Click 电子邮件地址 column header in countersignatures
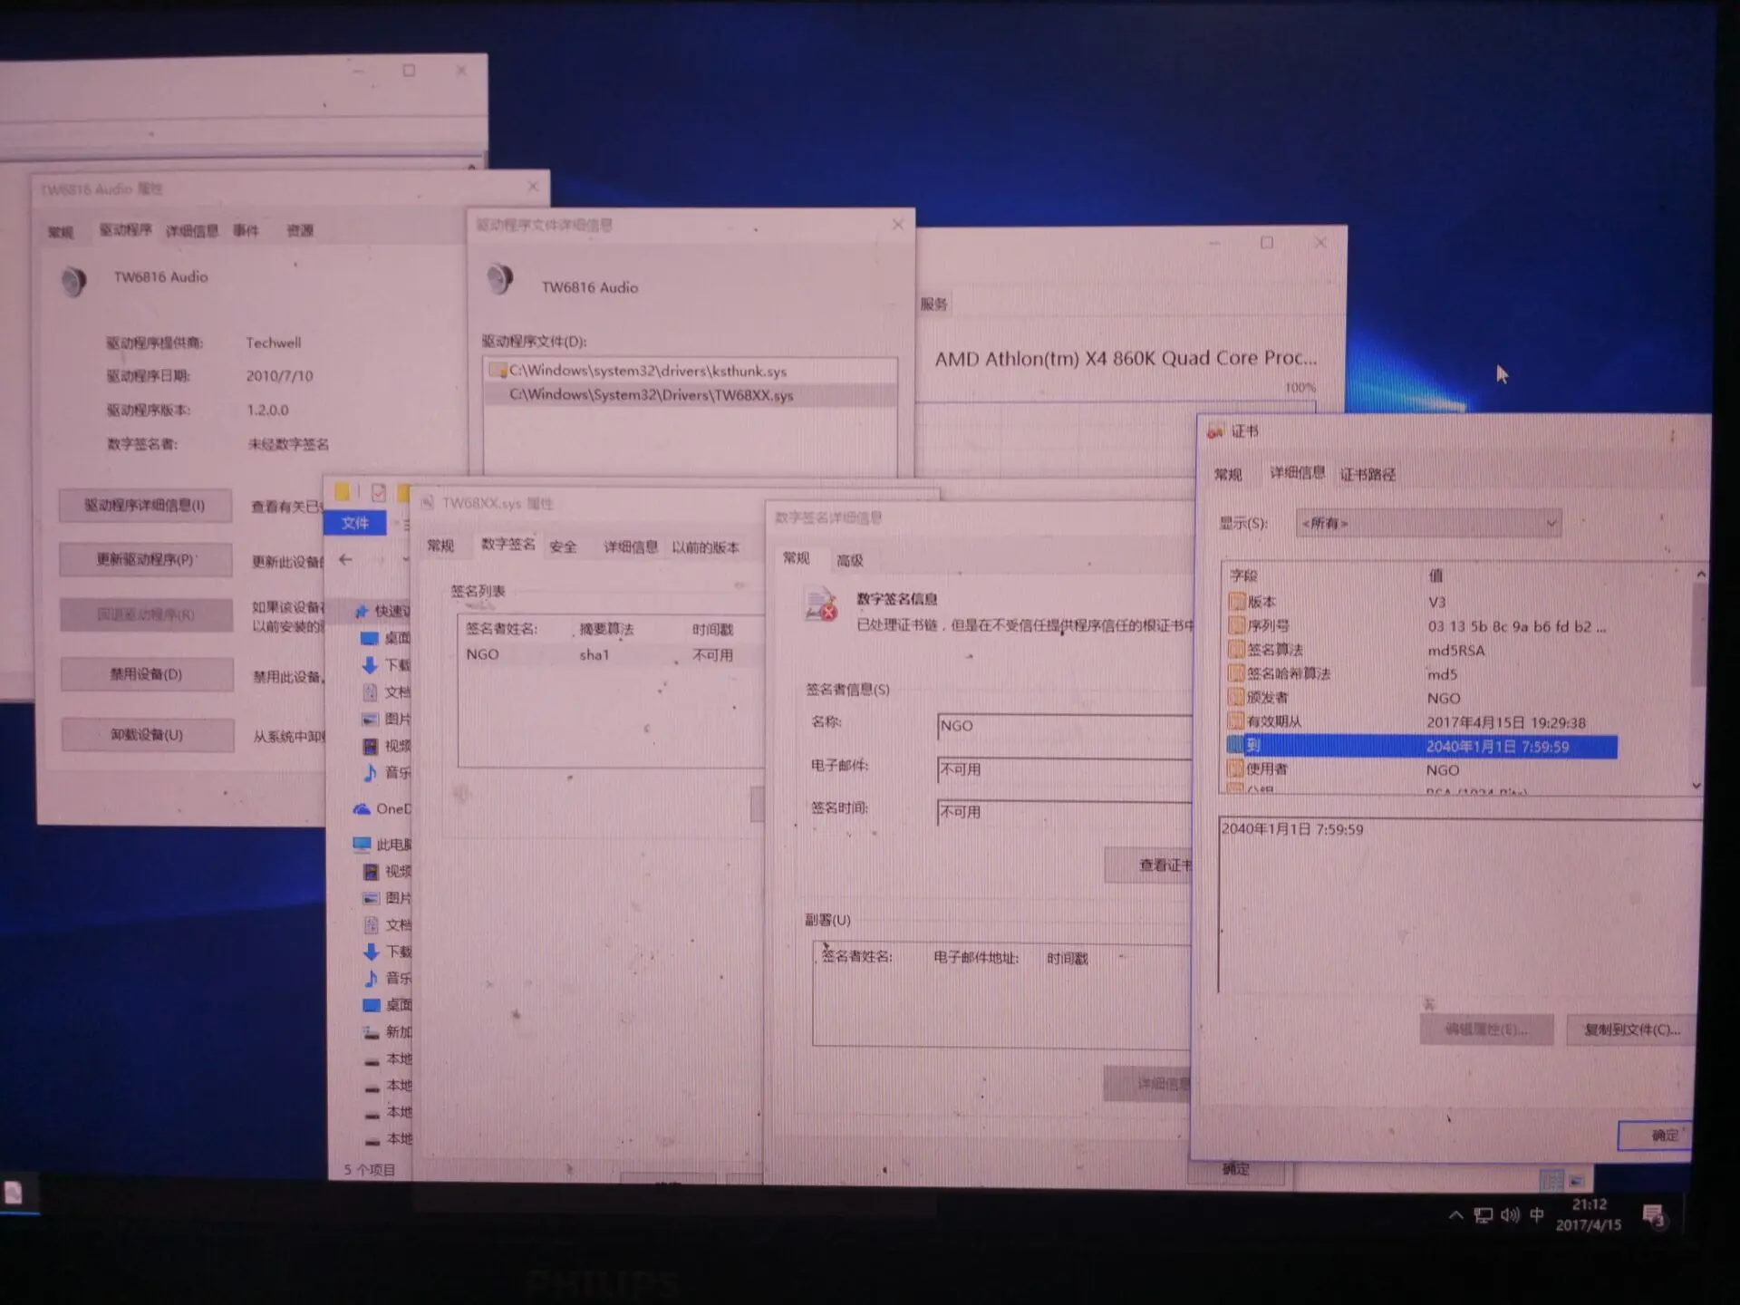The image size is (1740, 1305). pyautogui.click(x=976, y=958)
